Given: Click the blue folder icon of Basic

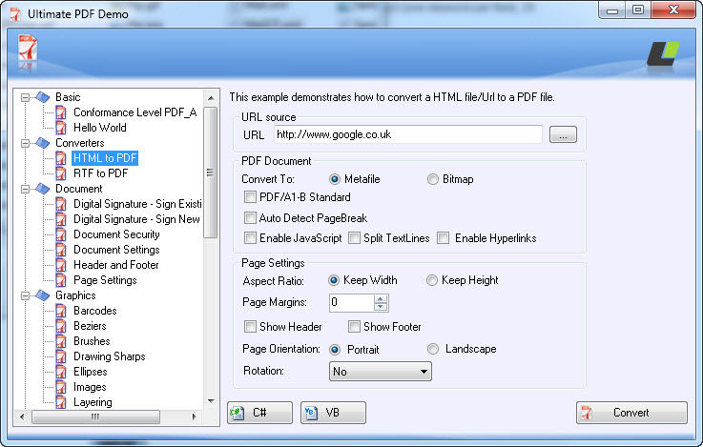Looking at the screenshot, I should tap(43, 97).
